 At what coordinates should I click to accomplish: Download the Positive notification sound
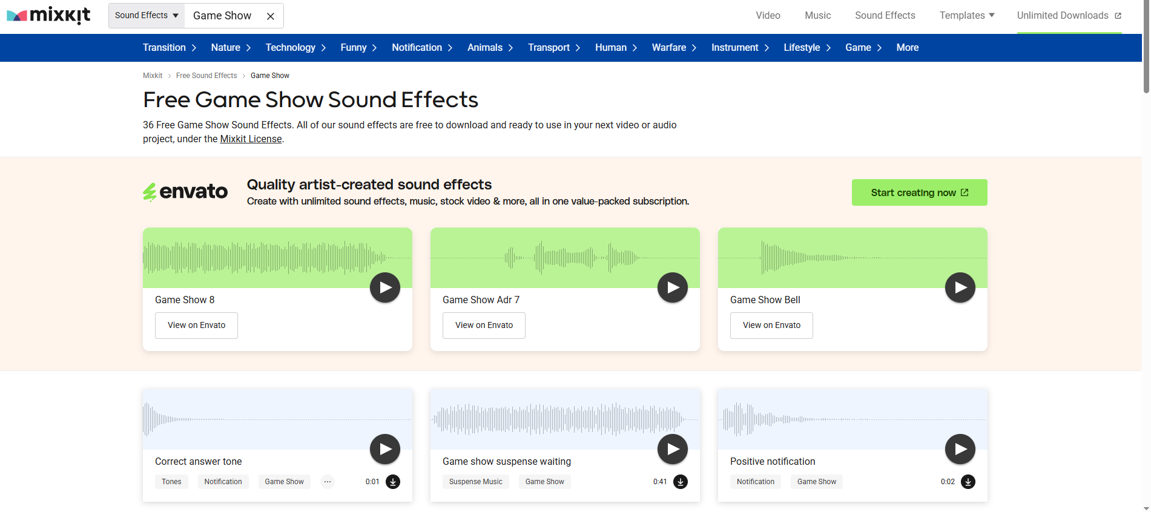[x=968, y=482]
